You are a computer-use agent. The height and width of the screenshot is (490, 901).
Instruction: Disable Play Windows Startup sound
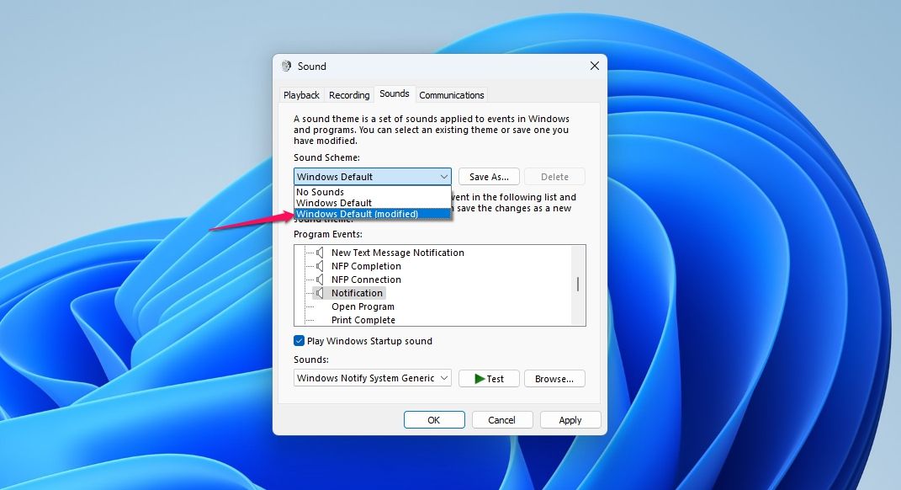pos(299,341)
